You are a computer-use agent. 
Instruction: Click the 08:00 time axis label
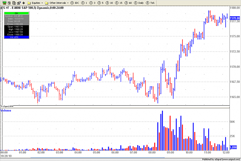click(152, 152)
